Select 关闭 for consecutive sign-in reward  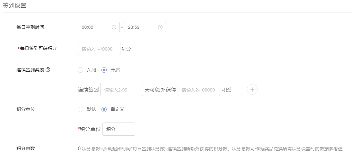tap(80, 70)
